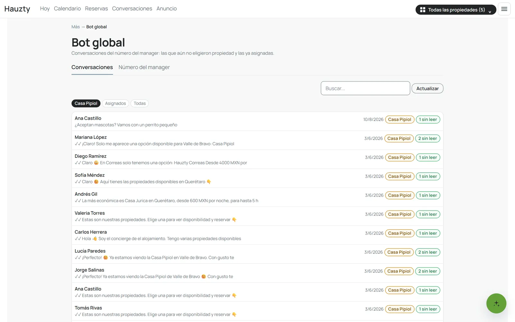This screenshot has height=322, width=515.
Task: Select the Conversaciones tab under Bot global
Action: click(92, 67)
